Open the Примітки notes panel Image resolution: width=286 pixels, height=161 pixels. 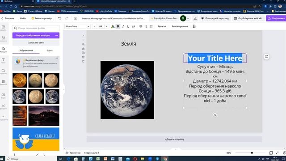pyautogui.click(x=73, y=153)
